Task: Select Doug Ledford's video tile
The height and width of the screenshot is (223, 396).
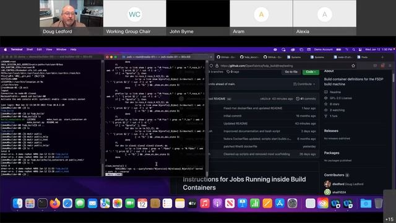Action: tap(71, 18)
